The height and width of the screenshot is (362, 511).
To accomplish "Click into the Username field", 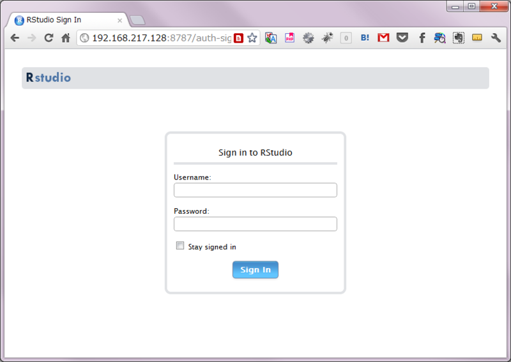I will 256,190.
